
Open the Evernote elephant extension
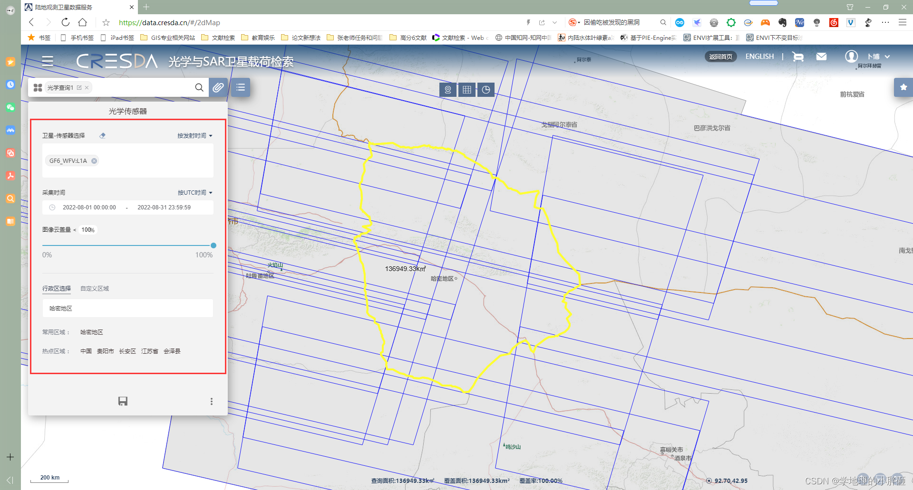click(x=782, y=22)
